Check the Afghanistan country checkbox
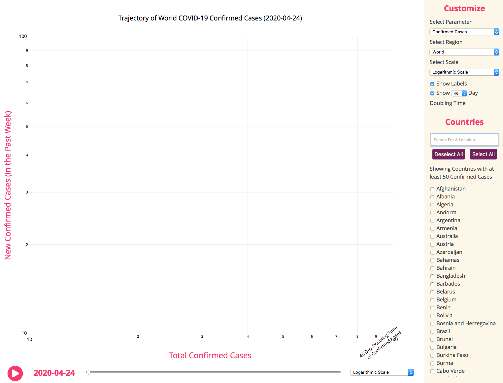The image size is (503, 383). point(432,189)
